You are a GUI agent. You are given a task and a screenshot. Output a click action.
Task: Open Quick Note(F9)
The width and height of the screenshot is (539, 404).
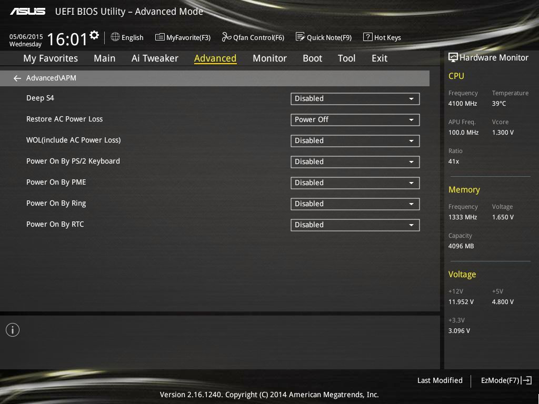[x=324, y=37]
